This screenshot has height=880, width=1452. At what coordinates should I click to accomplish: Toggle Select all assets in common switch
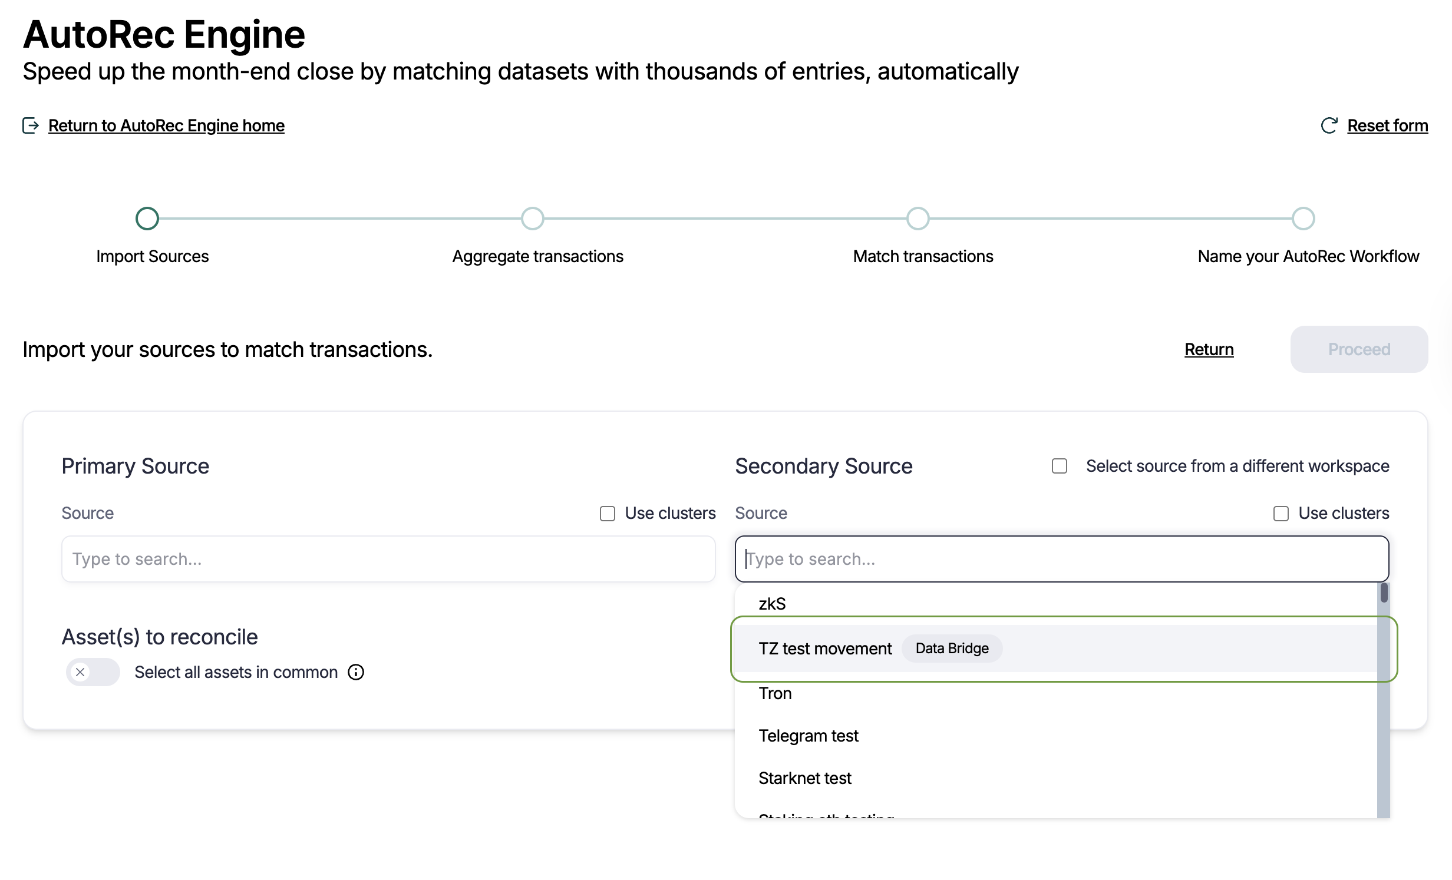coord(93,672)
